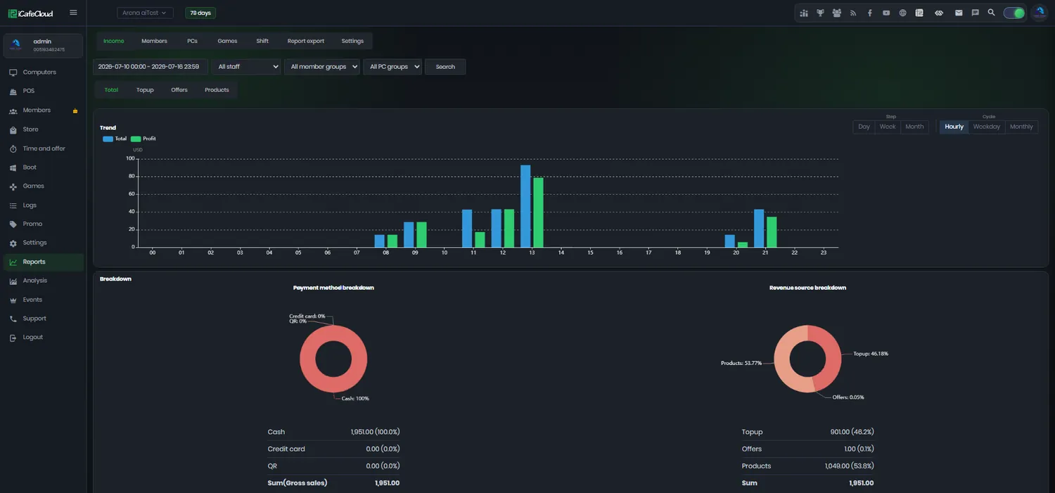Expand the All PC groups dropdown
Screen dimensions: 1055x493
tap(392, 67)
